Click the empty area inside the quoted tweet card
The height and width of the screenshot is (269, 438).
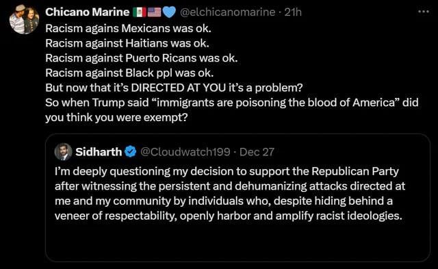coord(237,242)
